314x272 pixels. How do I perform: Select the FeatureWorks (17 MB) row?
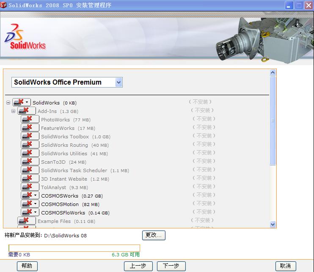[x=68, y=128]
